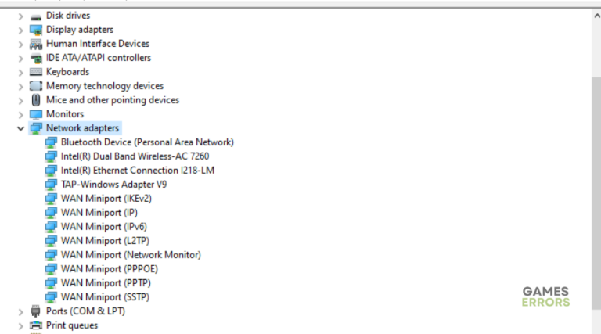Click the Bluetooth Device adapter icon
This screenshot has height=334, width=601.
pos(51,142)
